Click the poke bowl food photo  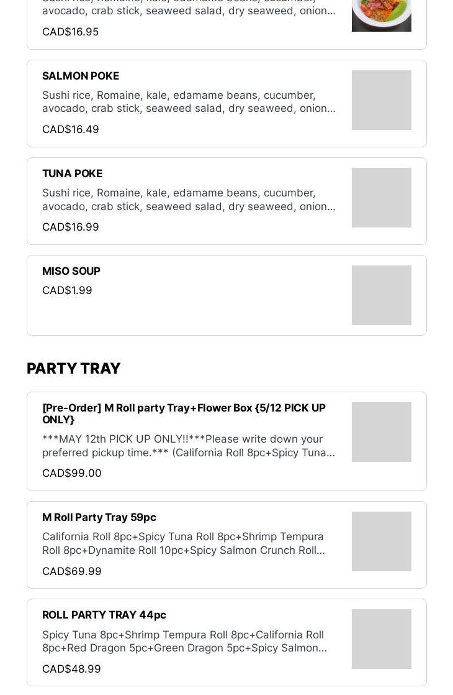(381, 14)
